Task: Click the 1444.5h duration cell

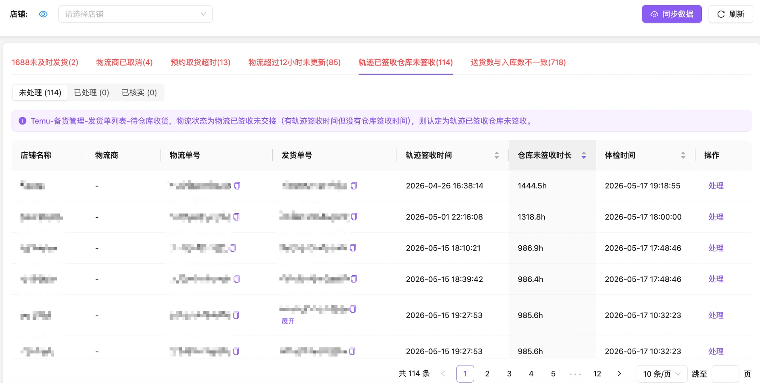Action: coord(532,186)
